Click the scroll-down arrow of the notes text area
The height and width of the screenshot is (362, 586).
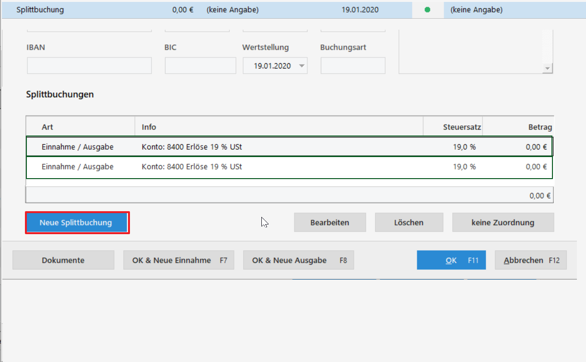(547, 69)
